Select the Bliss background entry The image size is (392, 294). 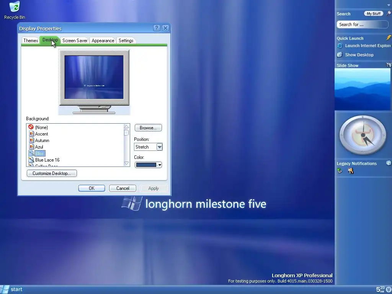point(39,154)
